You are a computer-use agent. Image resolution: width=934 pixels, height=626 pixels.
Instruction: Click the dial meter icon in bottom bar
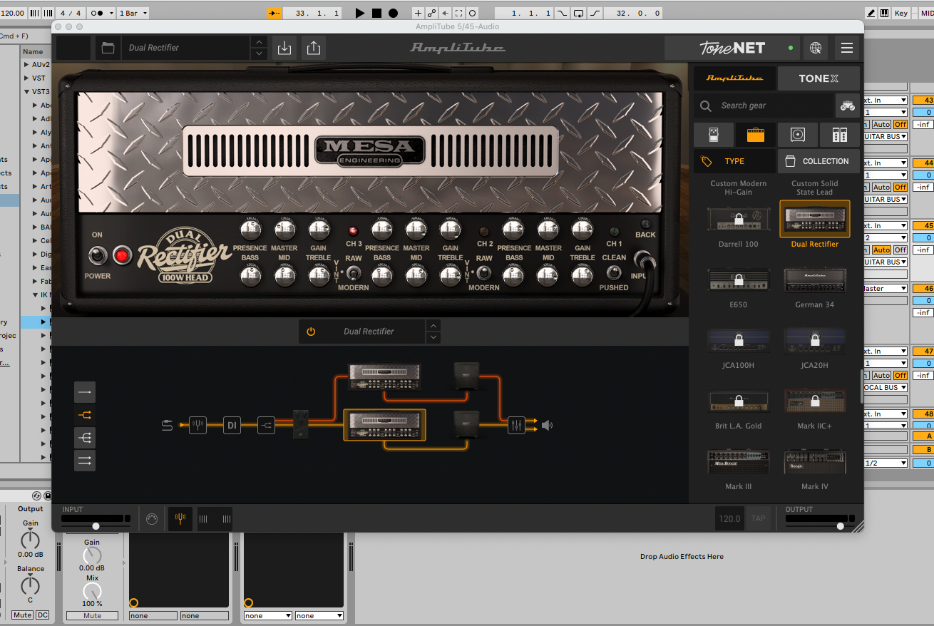click(151, 520)
